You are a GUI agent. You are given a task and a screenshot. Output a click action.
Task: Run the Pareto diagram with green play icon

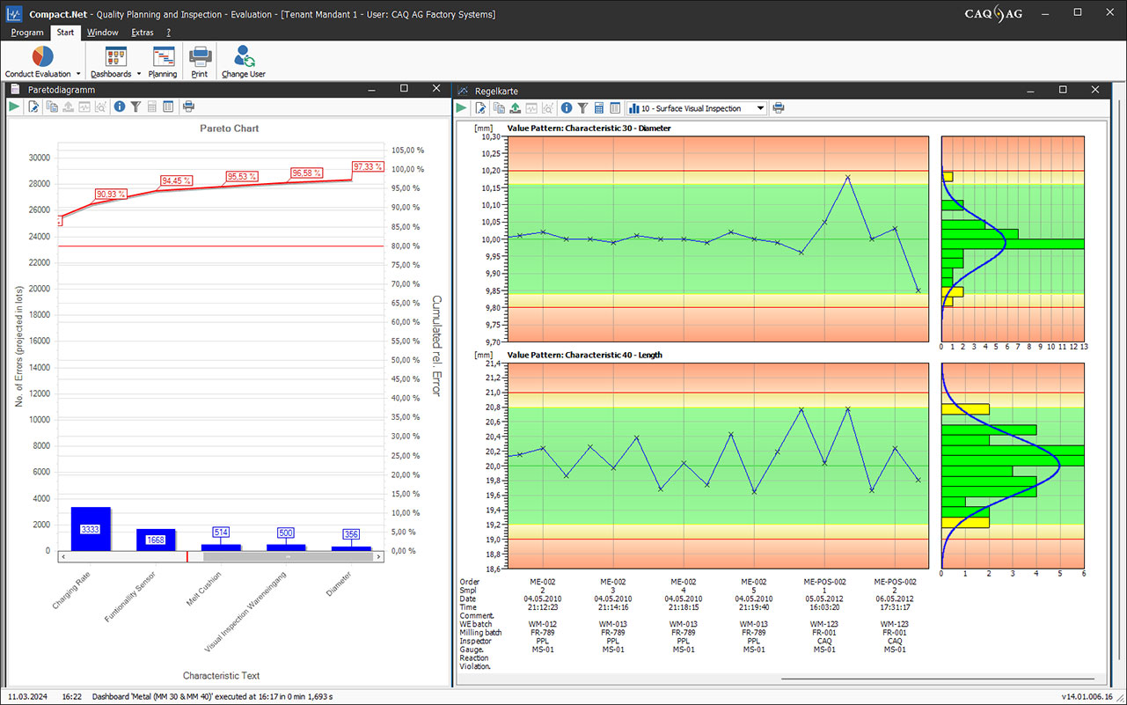coord(14,107)
